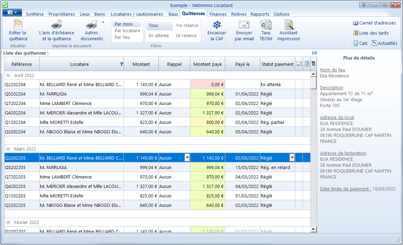
Task: Click the Envoyer par email icon
Action: (x=244, y=25)
